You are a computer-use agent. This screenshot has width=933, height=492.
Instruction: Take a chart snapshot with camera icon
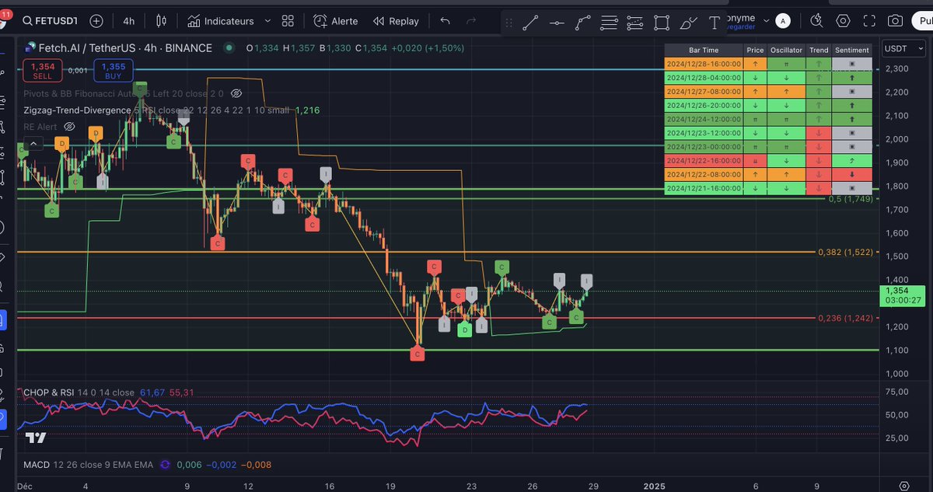click(896, 21)
